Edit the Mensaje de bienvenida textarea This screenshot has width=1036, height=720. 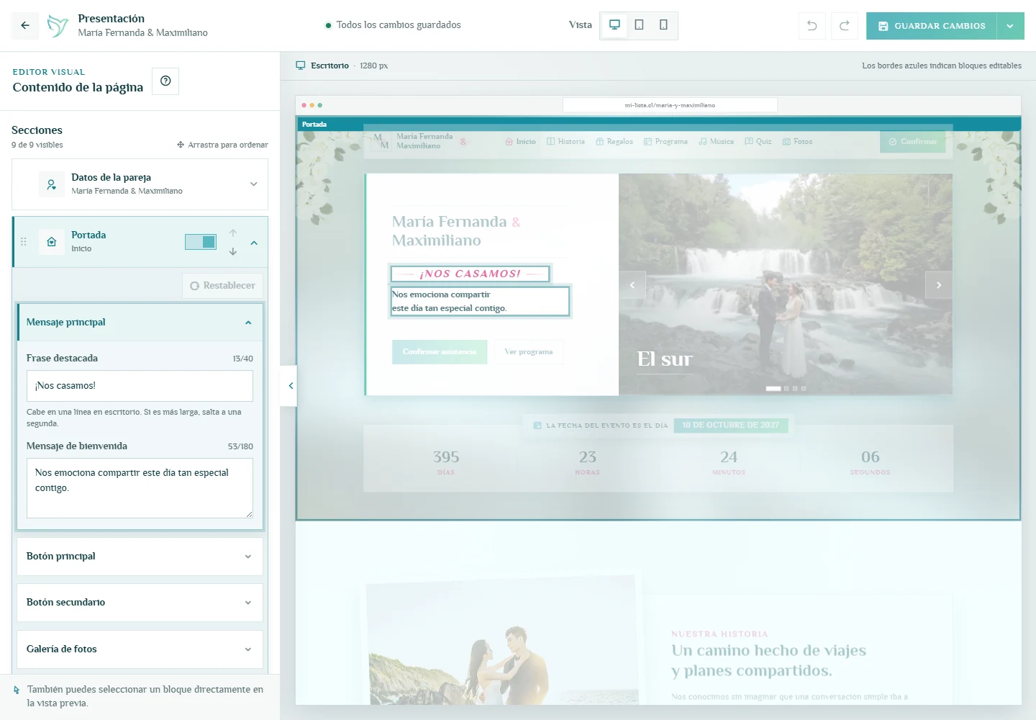click(x=140, y=488)
